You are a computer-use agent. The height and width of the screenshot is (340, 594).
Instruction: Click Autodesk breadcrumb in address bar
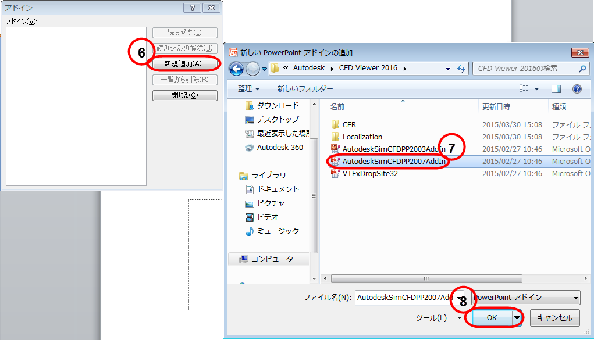[x=309, y=68]
